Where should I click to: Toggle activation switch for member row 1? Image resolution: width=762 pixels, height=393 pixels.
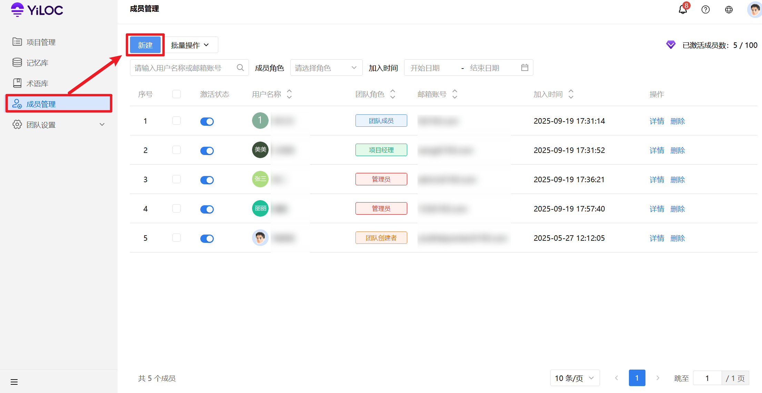(207, 121)
